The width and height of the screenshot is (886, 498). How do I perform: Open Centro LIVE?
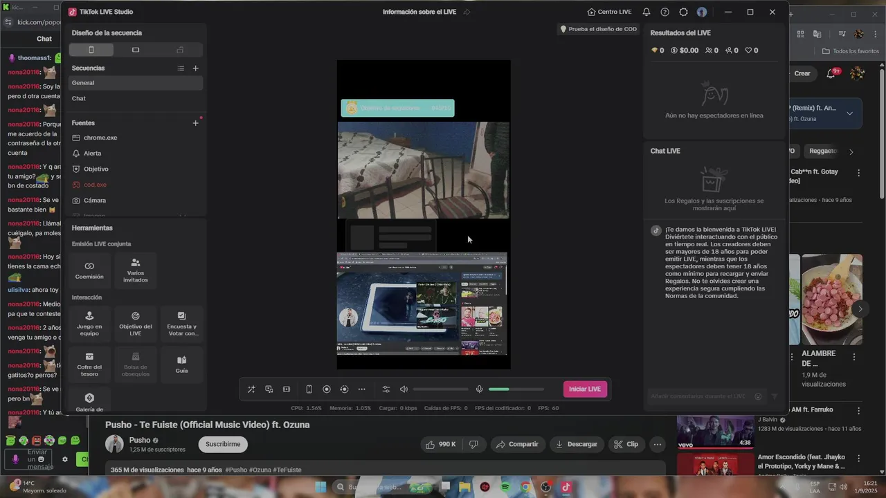609,12
